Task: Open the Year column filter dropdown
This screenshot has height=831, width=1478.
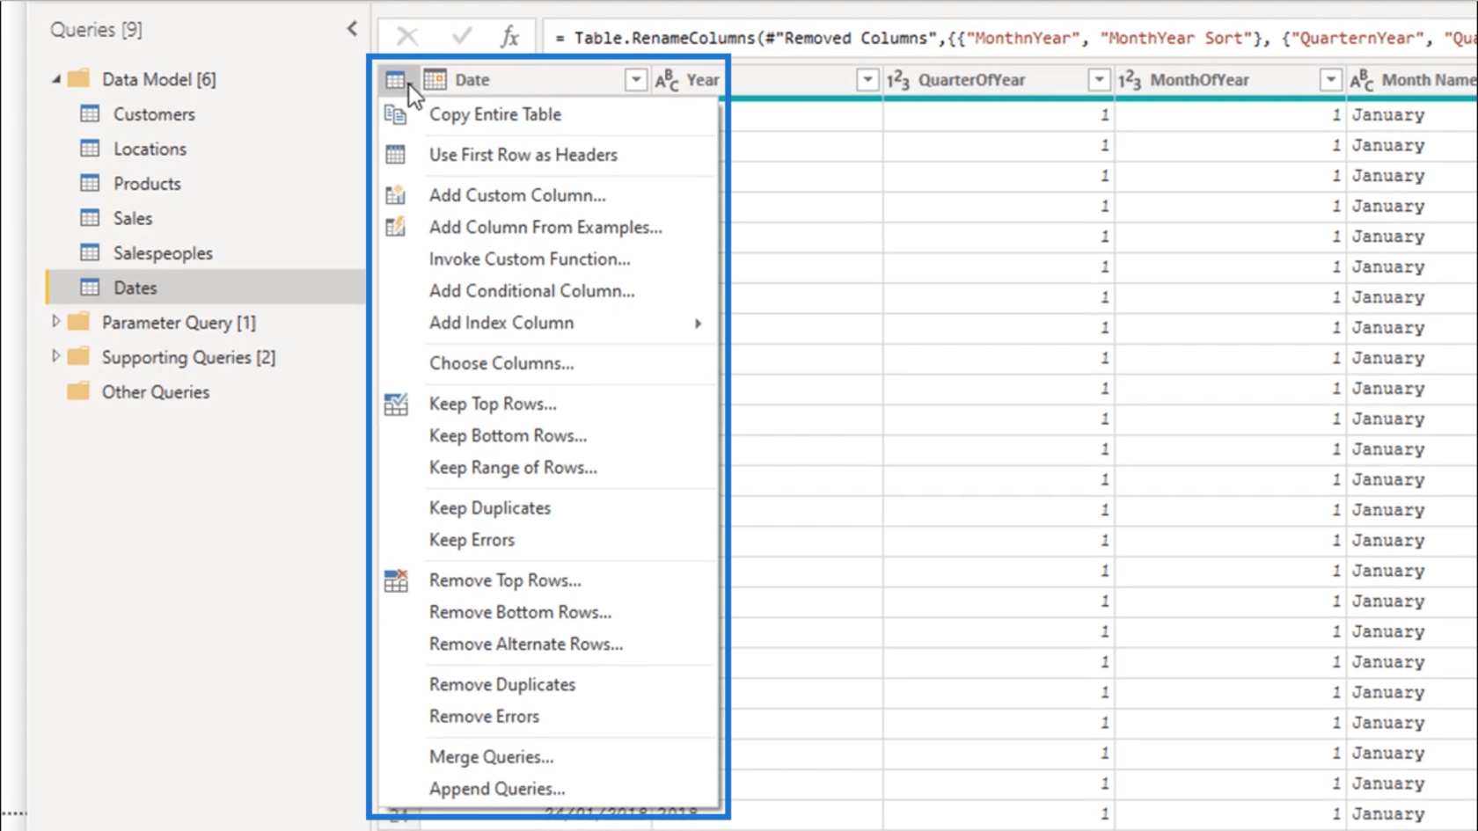Action: point(867,80)
